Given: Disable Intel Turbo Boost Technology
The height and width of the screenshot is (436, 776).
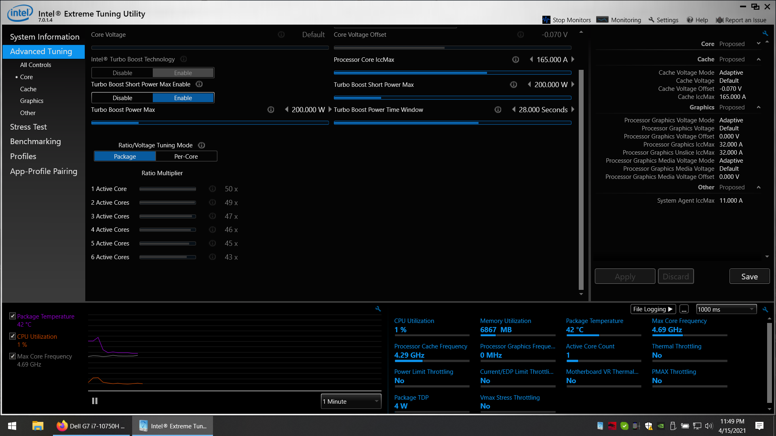Looking at the screenshot, I should pos(122,73).
